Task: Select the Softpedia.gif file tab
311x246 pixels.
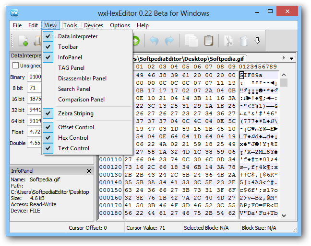Action: 190,59
